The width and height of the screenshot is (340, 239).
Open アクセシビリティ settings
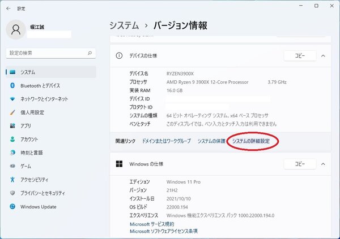pyautogui.click(x=51, y=180)
